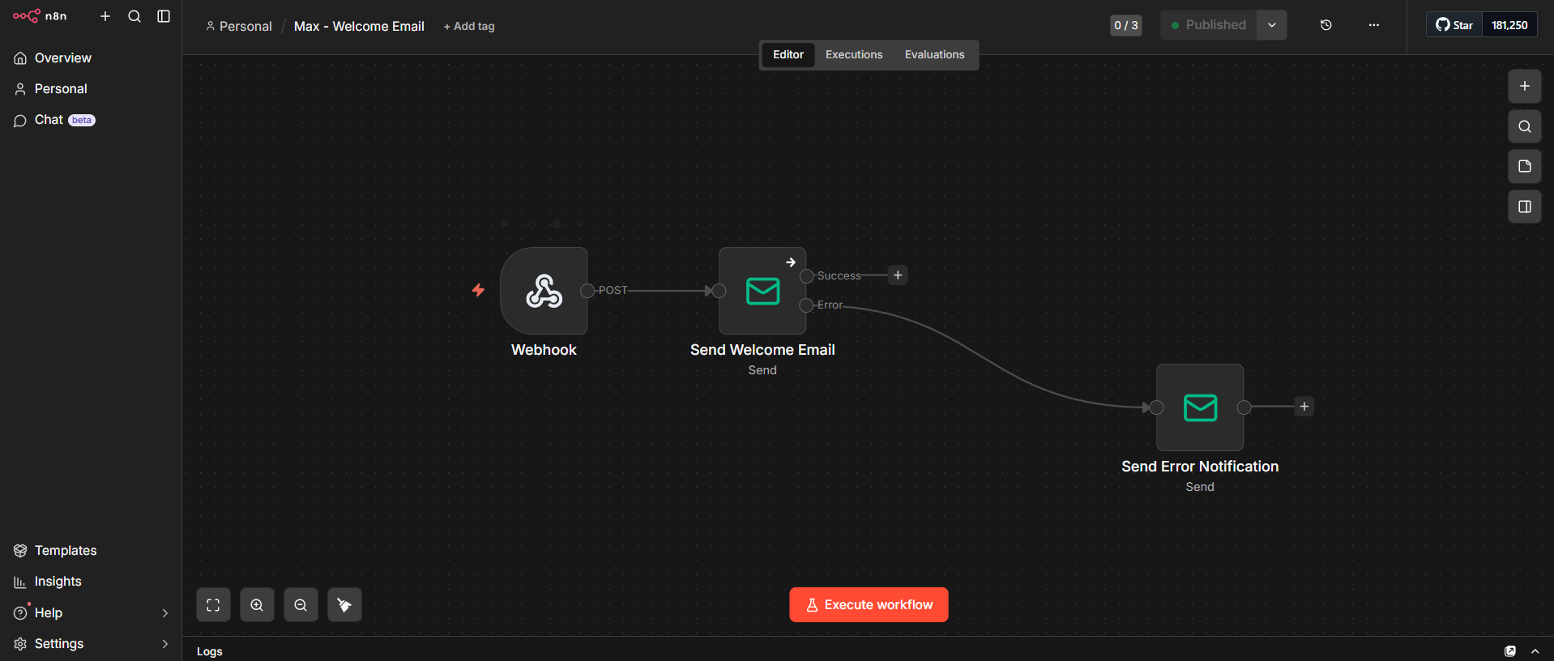Search nodes using canvas magnifier button
1554x661 pixels.
click(1525, 126)
